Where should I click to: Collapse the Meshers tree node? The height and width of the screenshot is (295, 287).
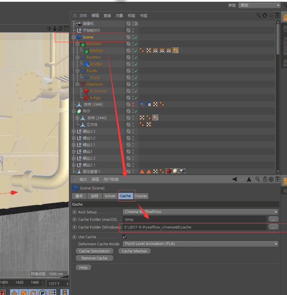(78, 44)
